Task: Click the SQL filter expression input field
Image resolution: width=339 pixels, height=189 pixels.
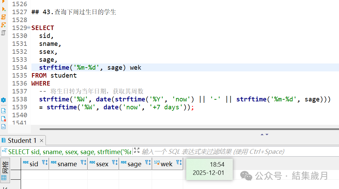Action: [240, 152]
